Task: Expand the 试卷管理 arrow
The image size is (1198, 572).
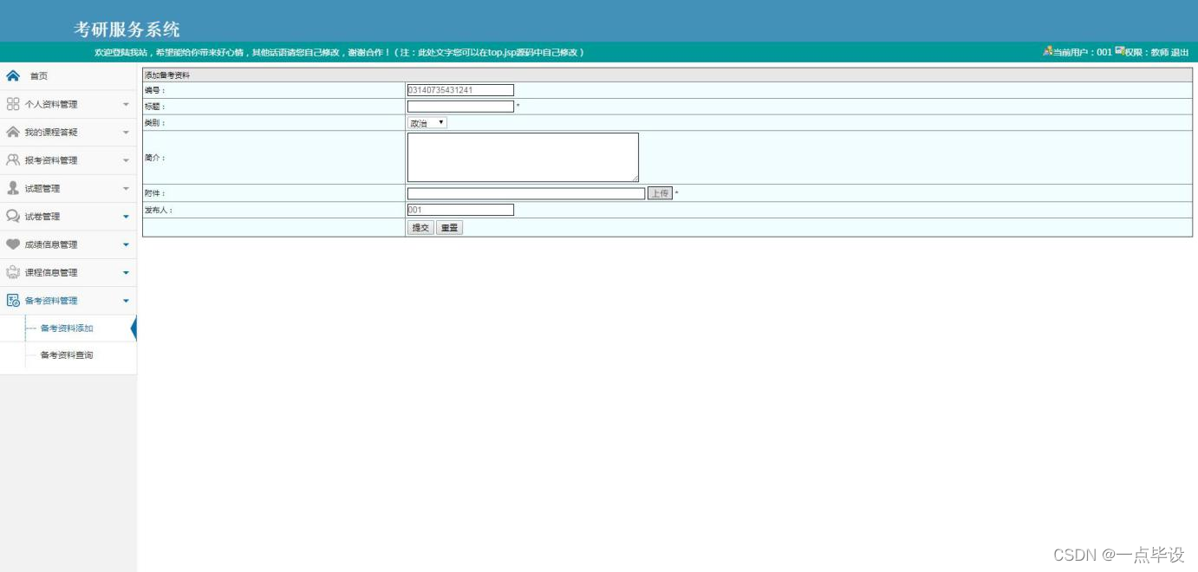Action: coord(126,217)
